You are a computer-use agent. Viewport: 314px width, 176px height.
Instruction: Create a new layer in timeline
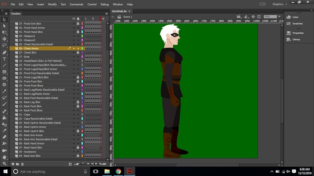[x=13, y=164]
